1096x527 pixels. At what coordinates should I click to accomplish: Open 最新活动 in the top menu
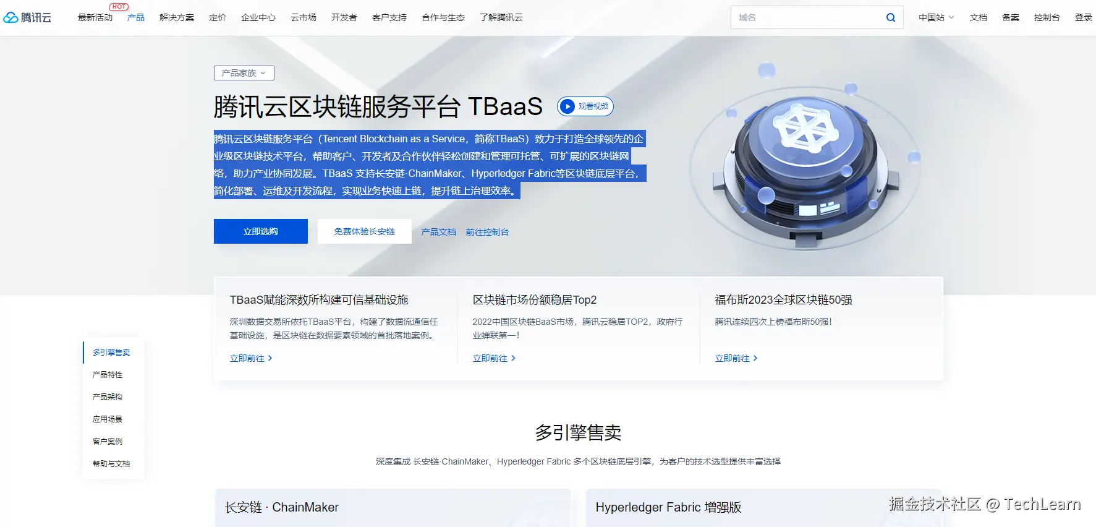[x=95, y=17]
